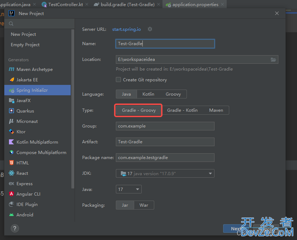The height and width of the screenshot is (240, 297).
Task: Click the IntelliJ logo in dialog title
Action: [11, 13]
